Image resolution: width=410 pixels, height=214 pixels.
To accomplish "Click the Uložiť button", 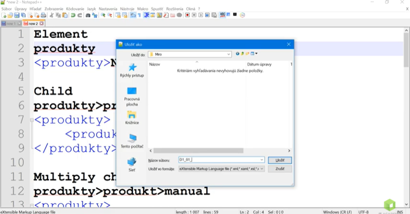I will [x=280, y=160].
